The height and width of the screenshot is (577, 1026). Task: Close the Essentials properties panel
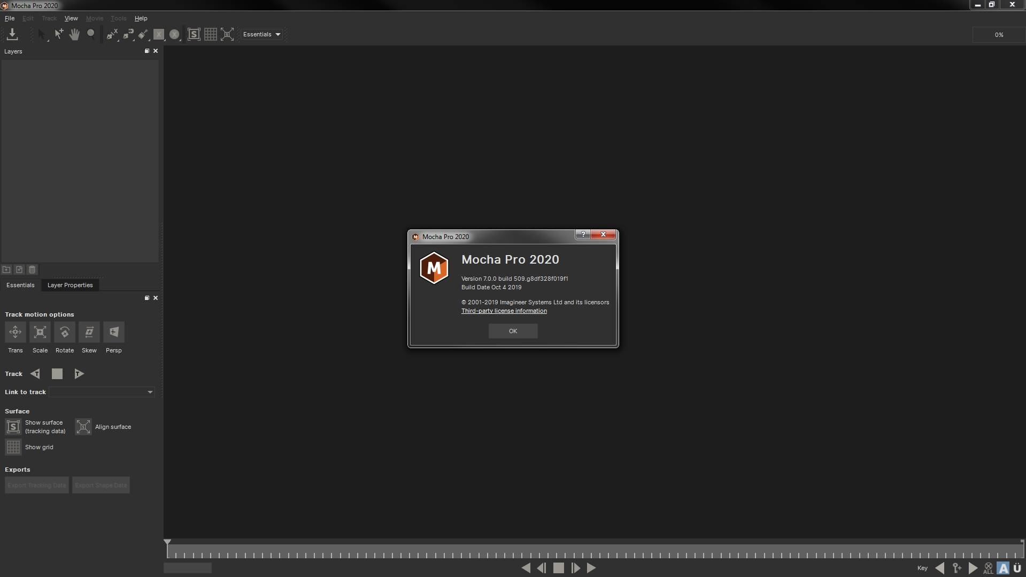click(x=156, y=298)
